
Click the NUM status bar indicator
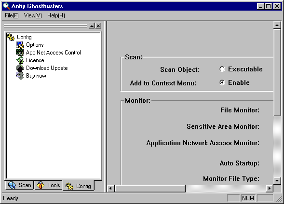click(248, 198)
